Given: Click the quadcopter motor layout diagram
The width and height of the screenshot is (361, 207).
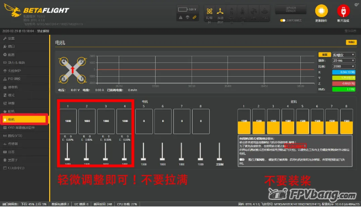Looking at the screenshot, I should pyautogui.click(x=72, y=70).
